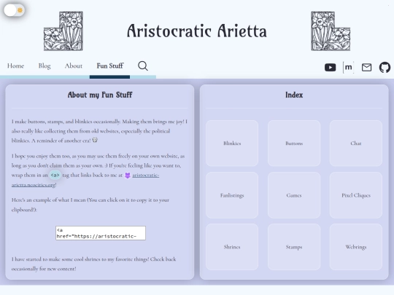Open the email envelope icon
Image resolution: width=394 pixels, height=295 pixels.
click(366, 67)
